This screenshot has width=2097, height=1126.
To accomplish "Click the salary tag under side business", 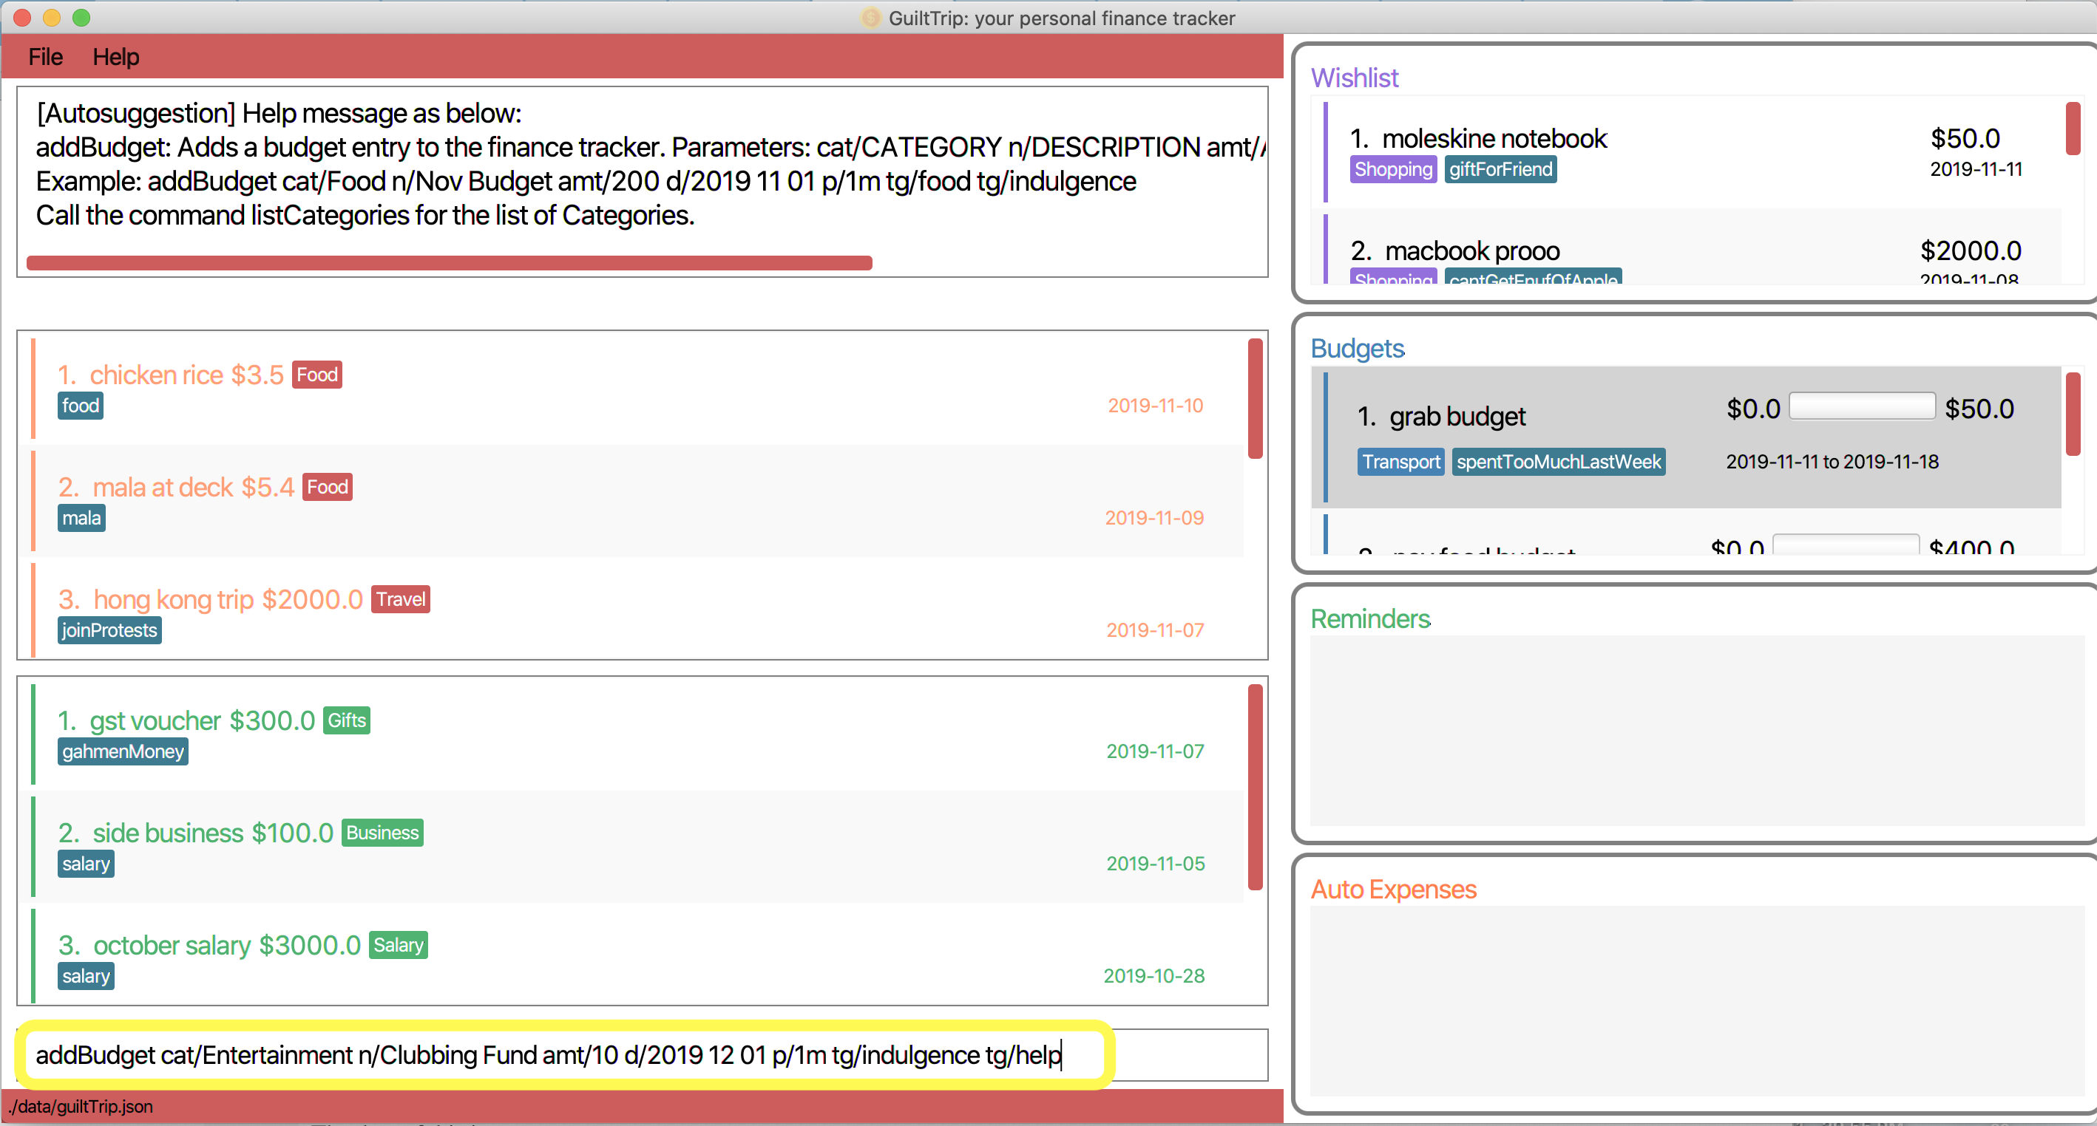I will pyautogui.click(x=86, y=863).
